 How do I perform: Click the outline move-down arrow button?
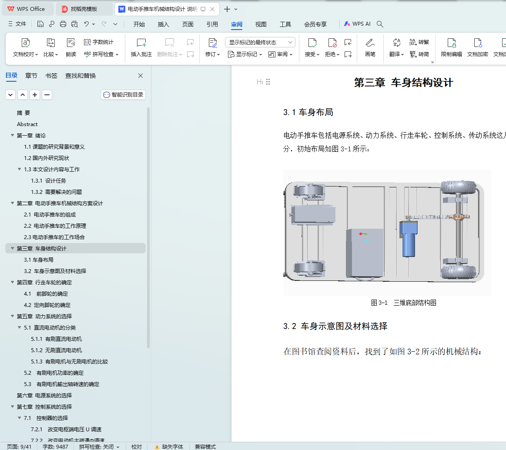[10, 94]
